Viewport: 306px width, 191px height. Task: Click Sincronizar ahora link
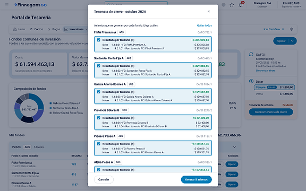coord(266,71)
